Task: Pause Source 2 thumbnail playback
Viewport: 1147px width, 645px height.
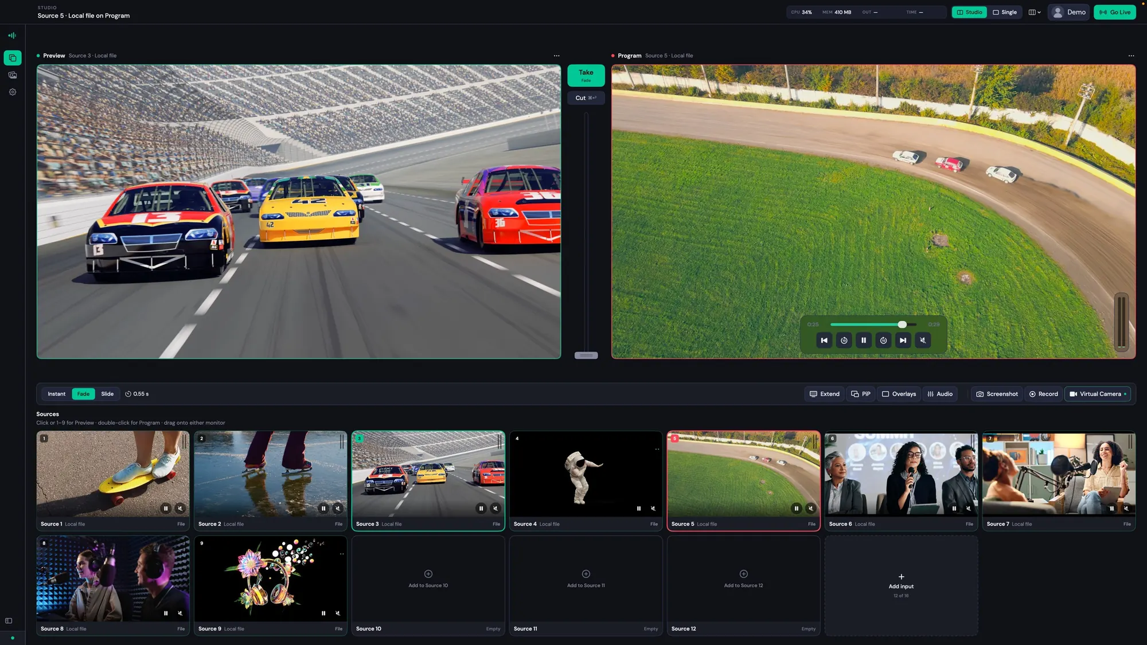Action: (323, 509)
